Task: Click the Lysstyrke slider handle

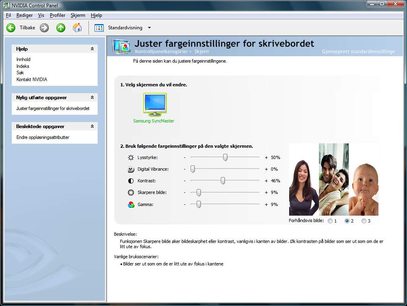Action: coord(225,157)
